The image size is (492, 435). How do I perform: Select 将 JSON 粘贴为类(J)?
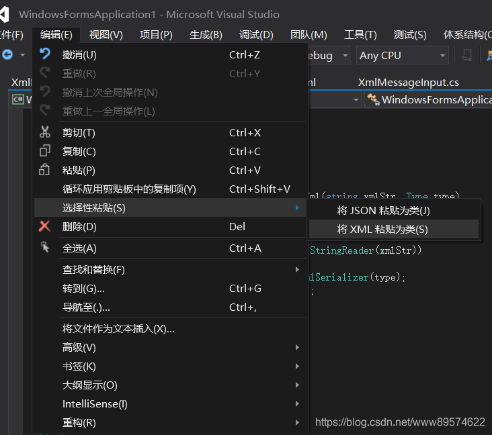pos(393,210)
